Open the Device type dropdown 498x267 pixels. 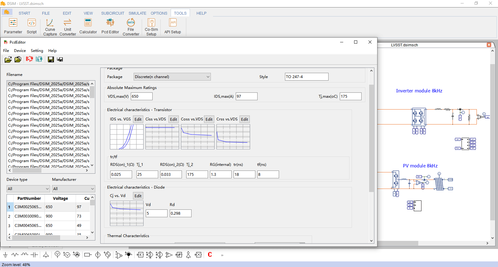(28, 189)
